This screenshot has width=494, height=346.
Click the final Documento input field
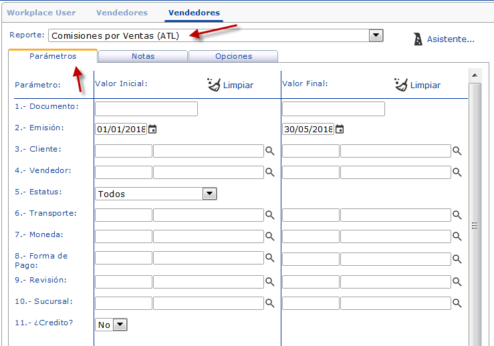(334, 109)
